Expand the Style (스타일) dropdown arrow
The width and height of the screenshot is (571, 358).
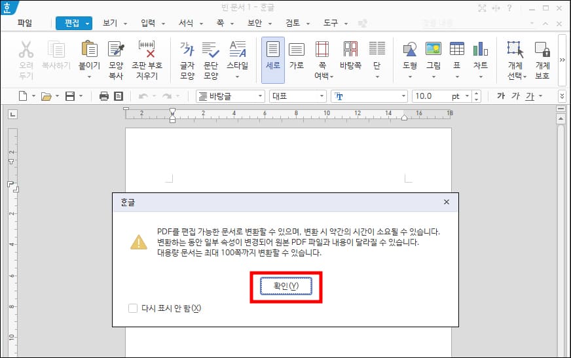(238, 77)
